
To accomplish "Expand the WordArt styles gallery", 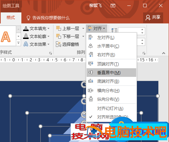I will pyautogui.click(x=18, y=43).
